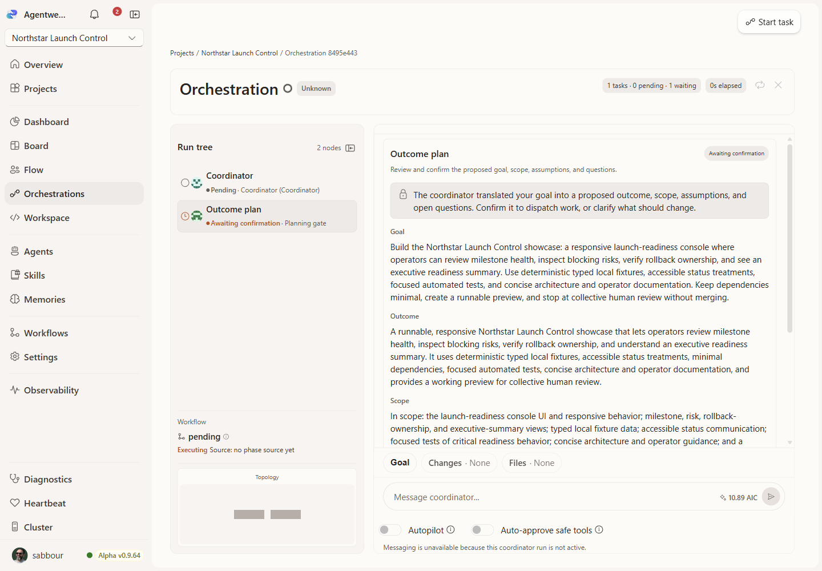The image size is (822, 571).
Task: Toggle Auto-approve safe tools switch
Action: 482,530
